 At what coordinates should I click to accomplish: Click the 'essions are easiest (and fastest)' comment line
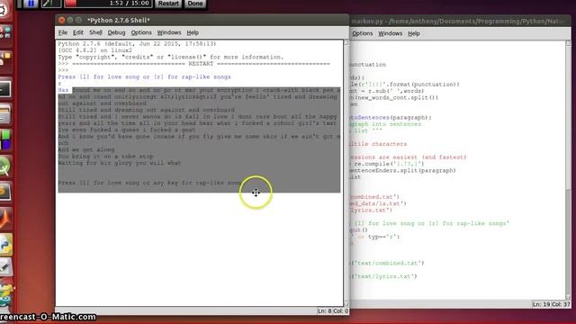pyautogui.click(x=408, y=157)
